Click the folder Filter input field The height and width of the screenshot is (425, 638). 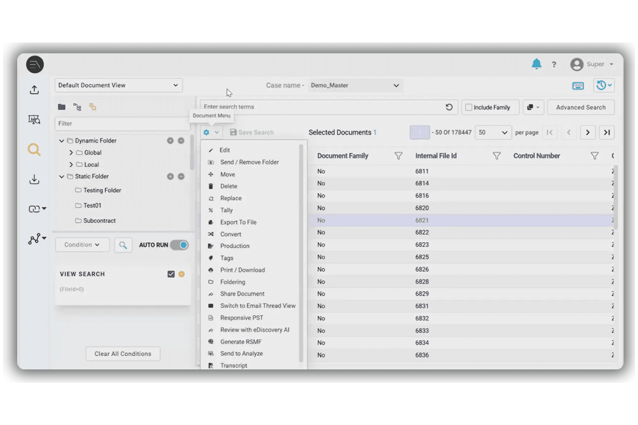pyautogui.click(x=122, y=124)
